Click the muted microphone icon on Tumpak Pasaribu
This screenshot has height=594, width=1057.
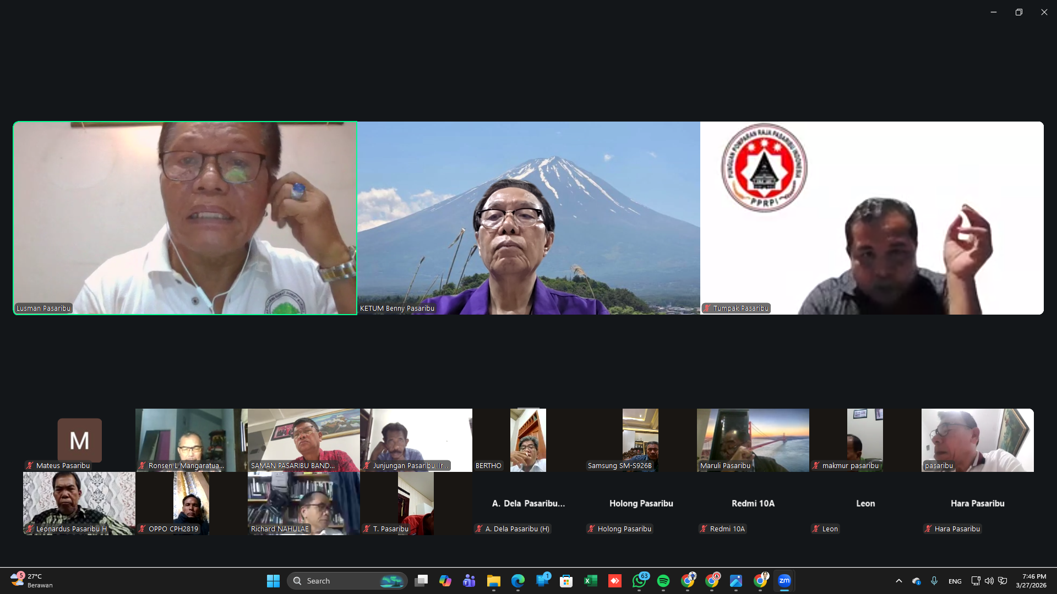click(x=707, y=309)
